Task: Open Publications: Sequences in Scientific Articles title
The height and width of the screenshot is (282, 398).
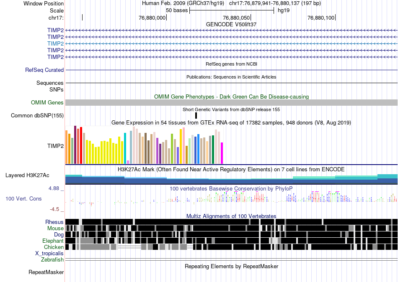Action: (231, 77)
